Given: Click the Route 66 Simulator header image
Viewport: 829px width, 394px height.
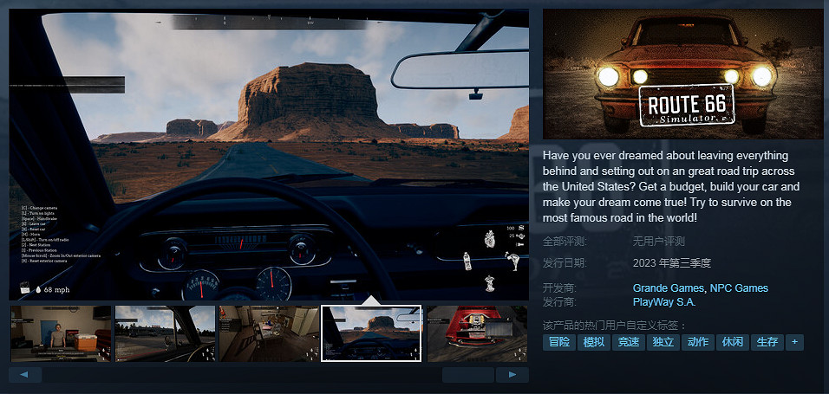Looking at the screenshot, I should pos(682,74).
